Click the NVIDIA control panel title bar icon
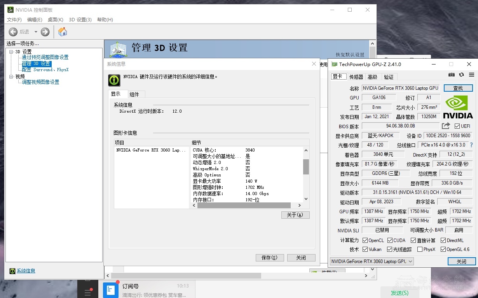478x298 pixels. [10, 10]
